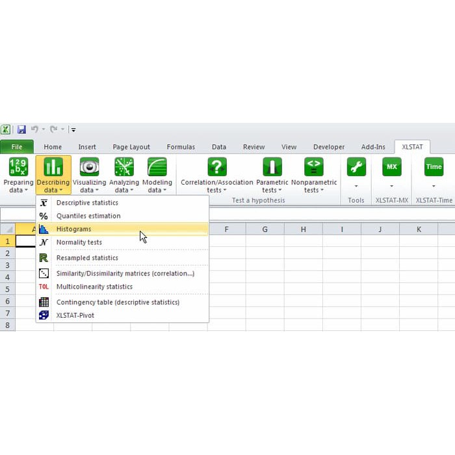Open the Modeling data curve icon

[x=157, y=166]
